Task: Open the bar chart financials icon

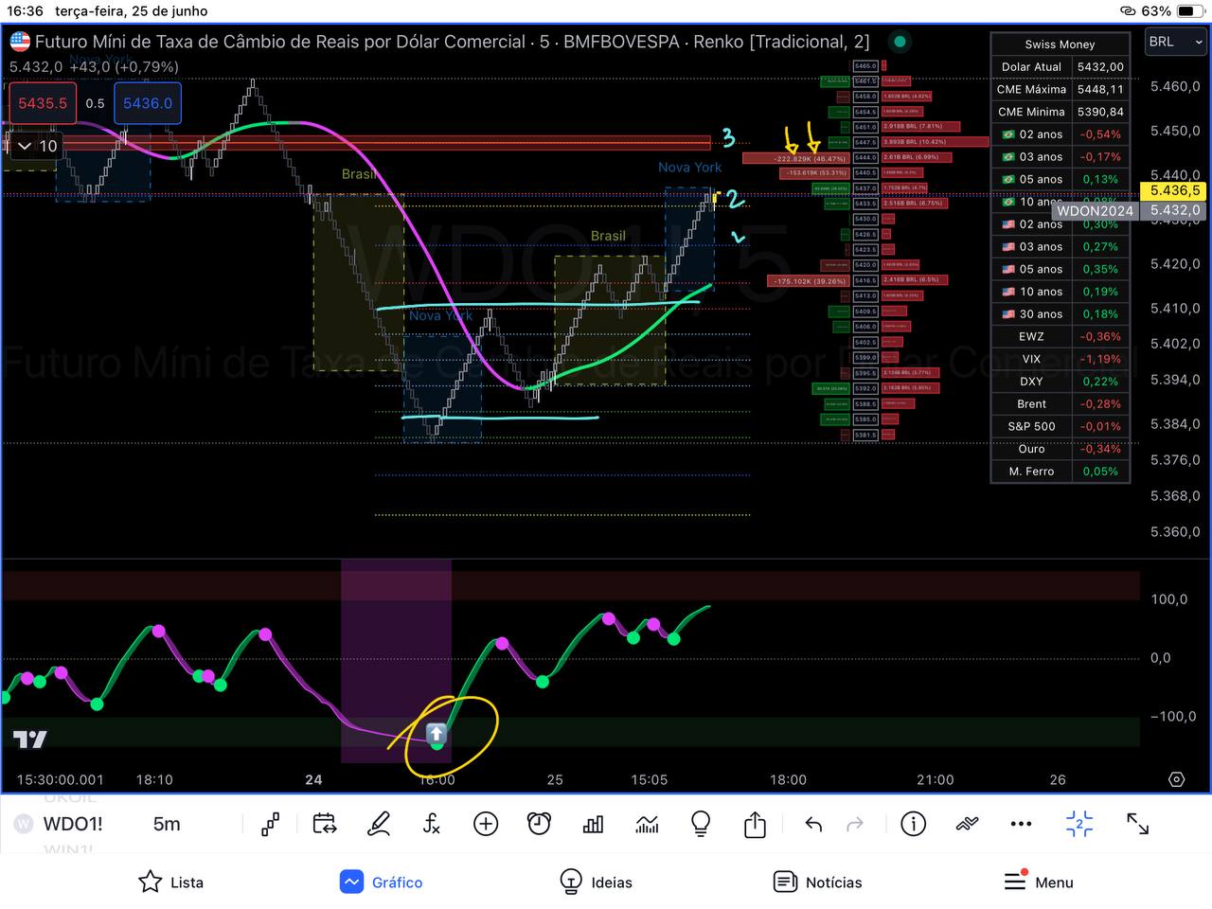Action: point(593,824)
